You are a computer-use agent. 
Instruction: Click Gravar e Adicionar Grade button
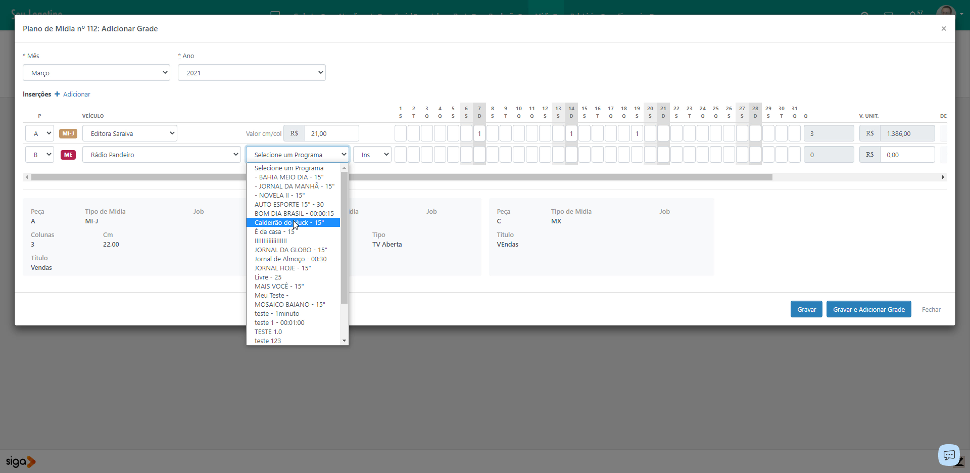pyautogui.click(x=868, y=309)
